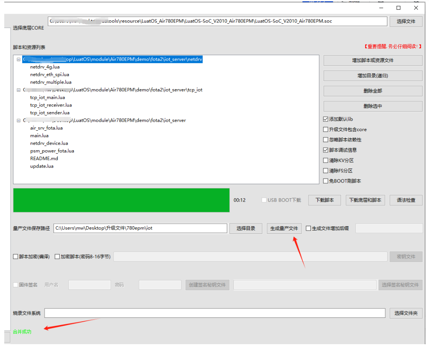
Task: Click the red 重要提醒 notice link
Action: pyautogui.click(x=392, y=47)
